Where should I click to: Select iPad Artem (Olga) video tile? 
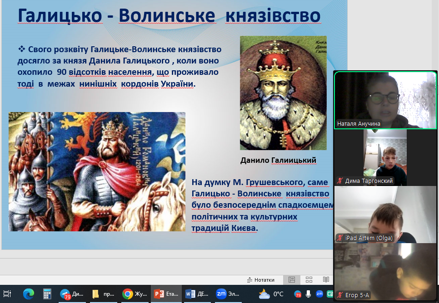[385, 215]
